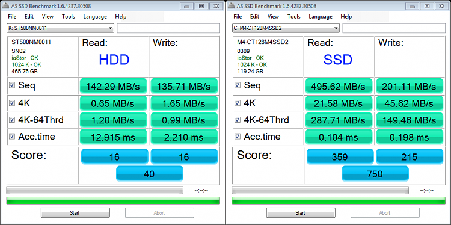
Task: Click the 149.46 MB/s 4K-64Thrd write result
Action: pyautogui.click(x=410, y=120)
